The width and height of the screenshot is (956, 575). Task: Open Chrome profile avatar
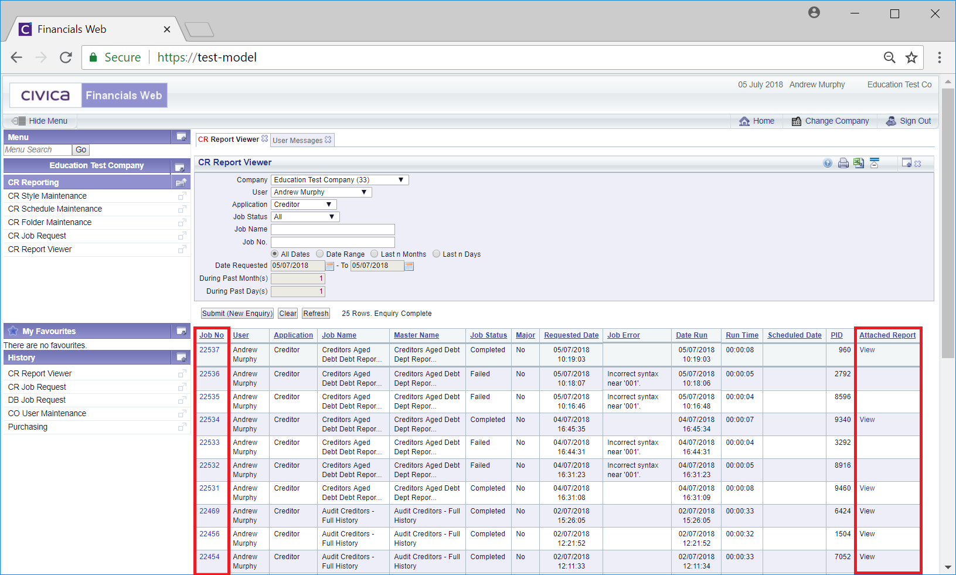click(x=814, y=12)
